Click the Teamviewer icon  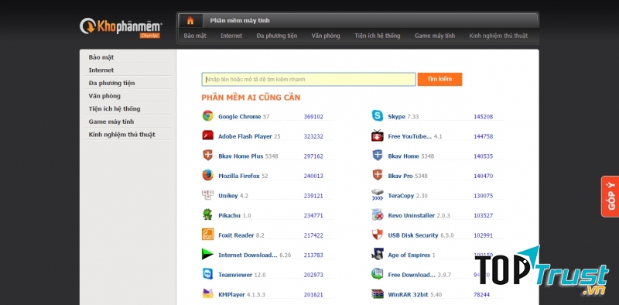click(207, 274)
